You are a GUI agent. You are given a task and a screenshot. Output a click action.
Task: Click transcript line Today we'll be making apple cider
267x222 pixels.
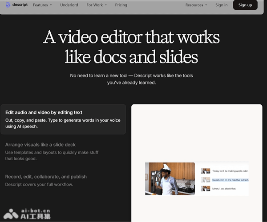(230, 171)
